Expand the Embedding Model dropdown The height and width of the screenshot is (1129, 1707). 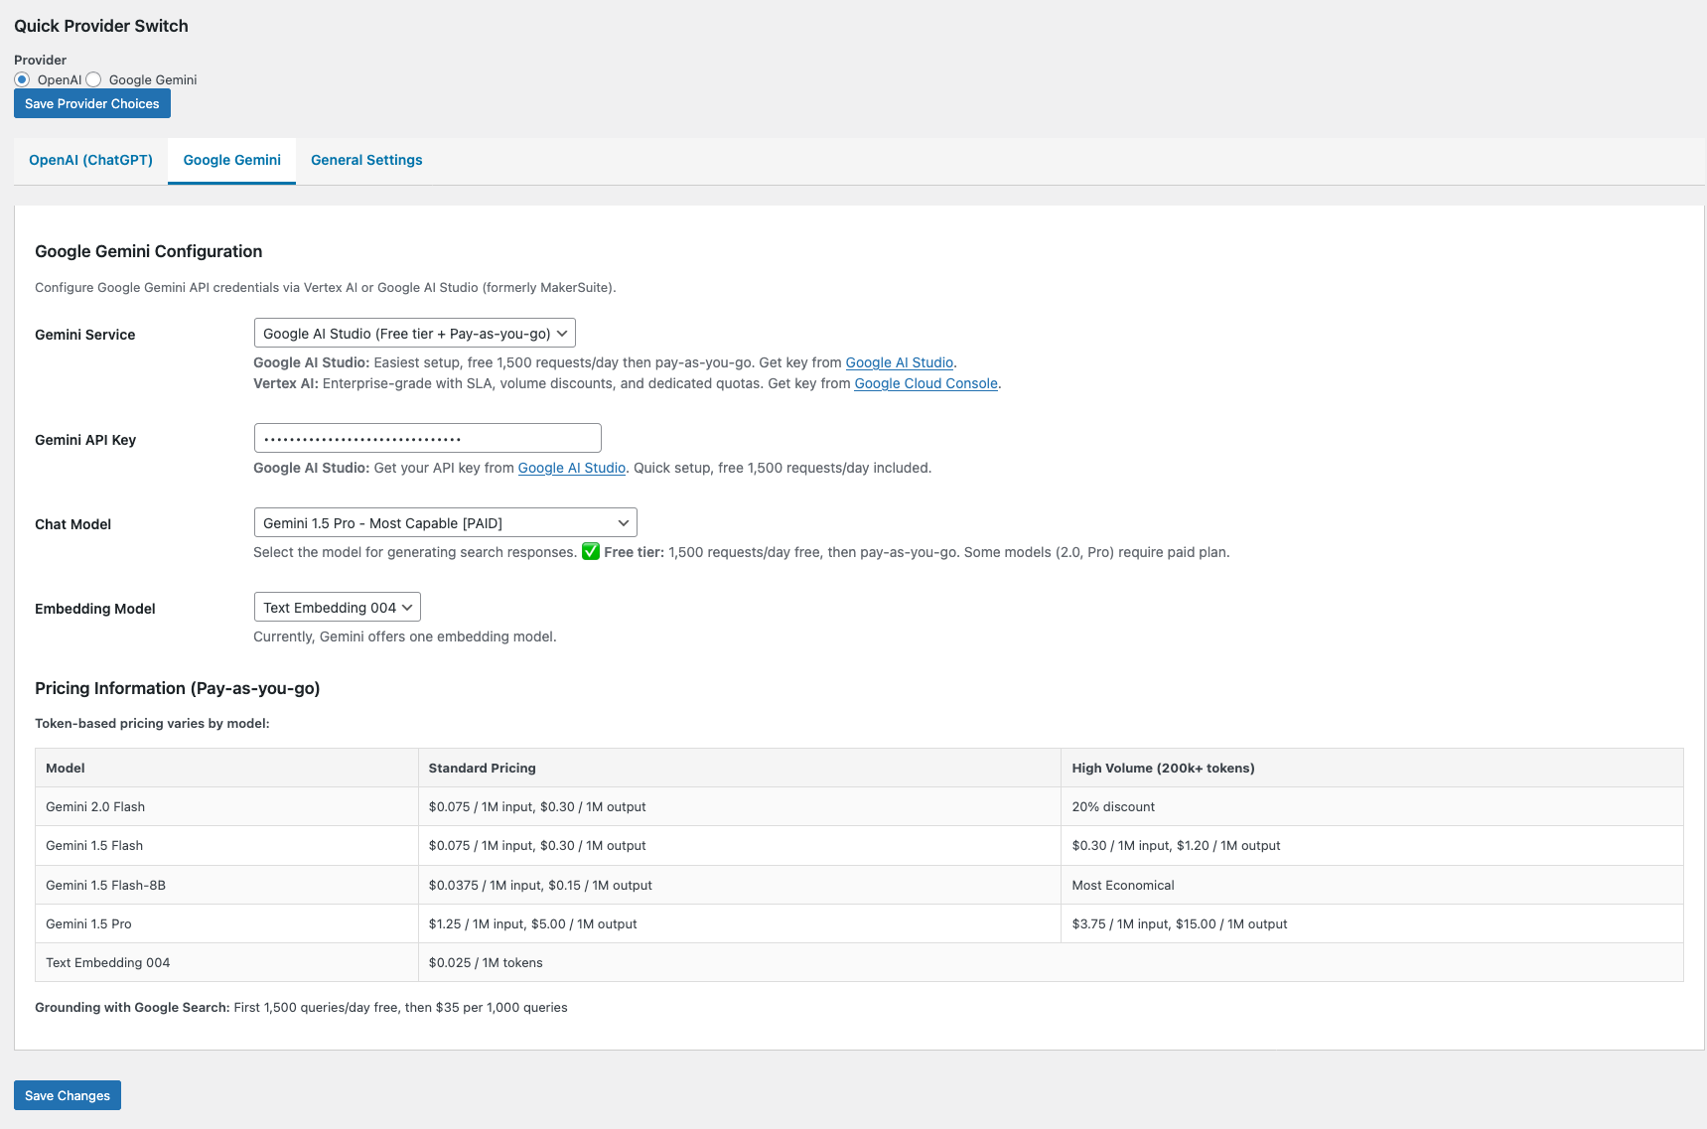click(x=338, y=608)
